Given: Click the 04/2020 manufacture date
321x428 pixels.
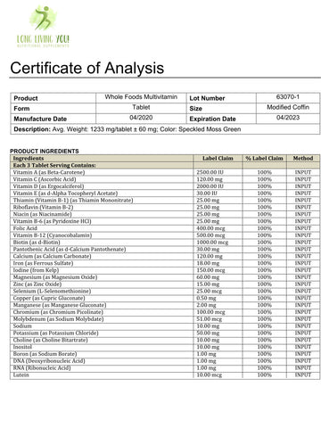Looking at the screenshot, I should click(x=141, y=118).
